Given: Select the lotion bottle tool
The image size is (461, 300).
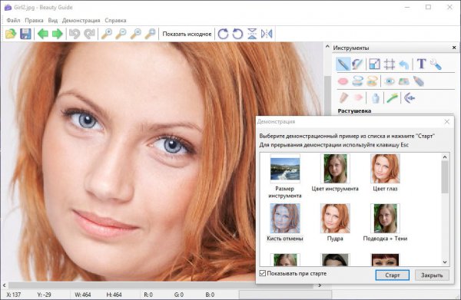Looking at the screenshot, I should click(x=376, y=98).
